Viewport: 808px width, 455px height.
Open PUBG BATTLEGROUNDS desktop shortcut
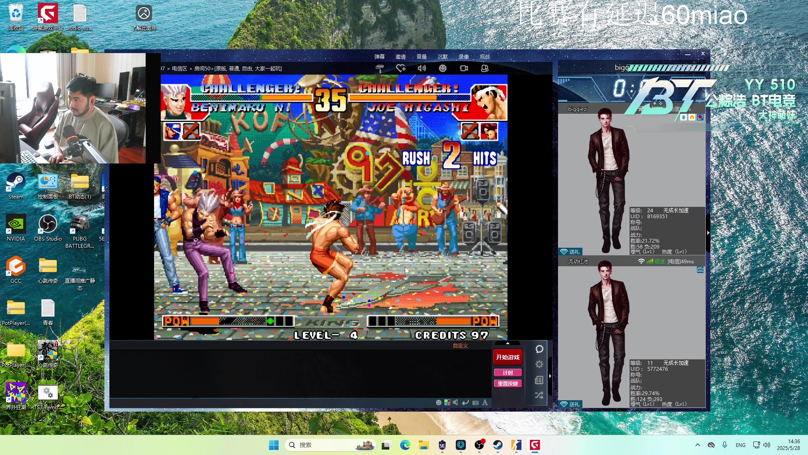[80, 231]
